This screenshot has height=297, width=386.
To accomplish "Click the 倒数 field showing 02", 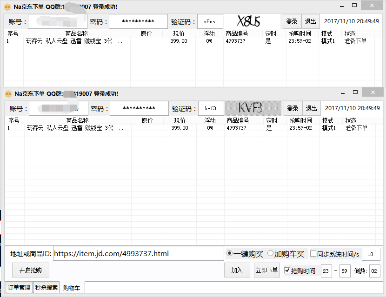I will click(374, 271).
